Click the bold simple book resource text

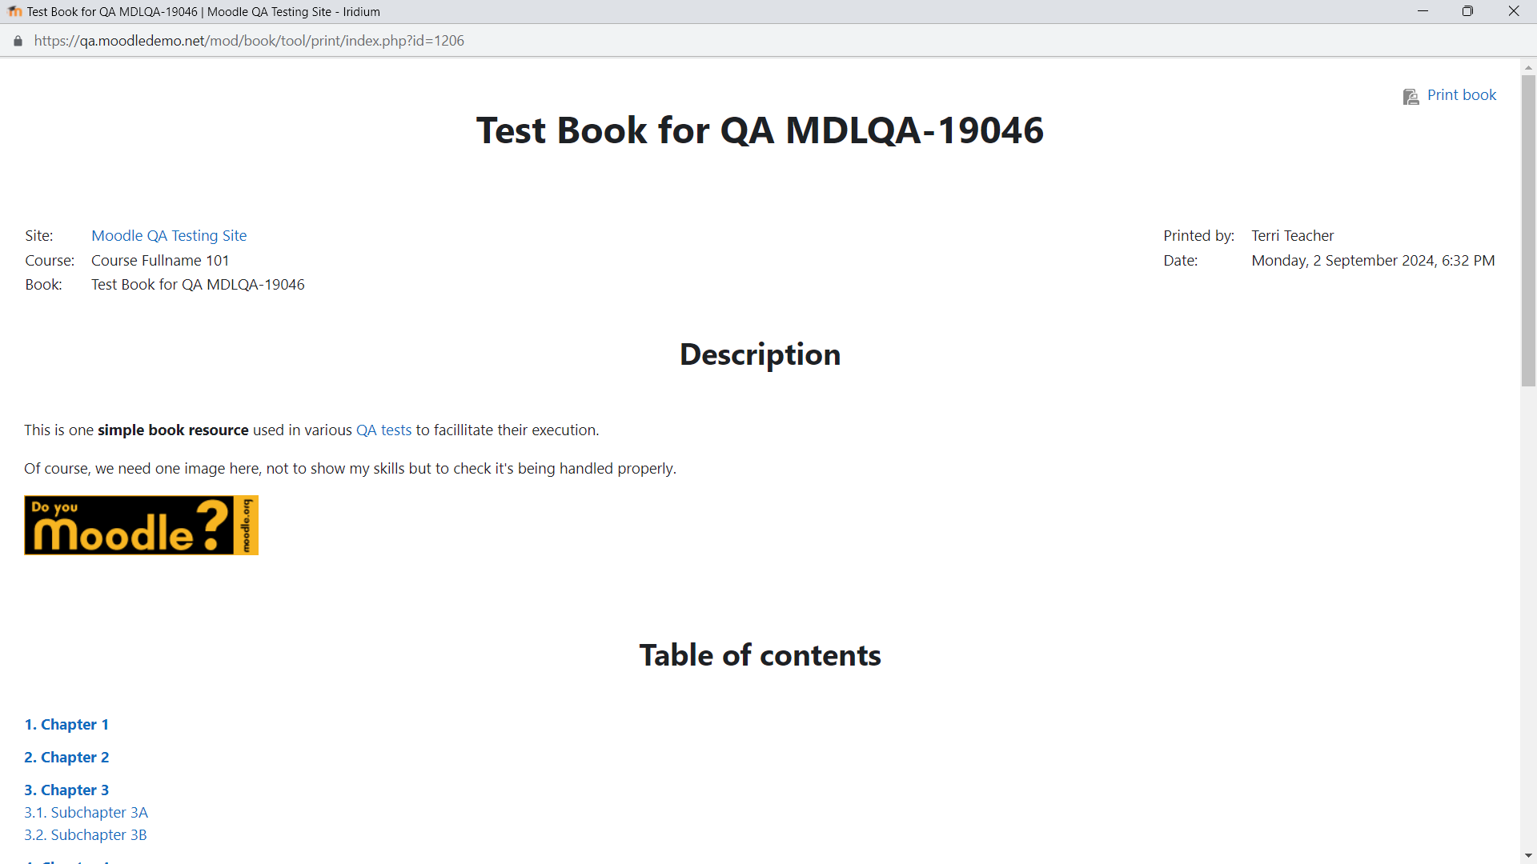pos(173,430)
